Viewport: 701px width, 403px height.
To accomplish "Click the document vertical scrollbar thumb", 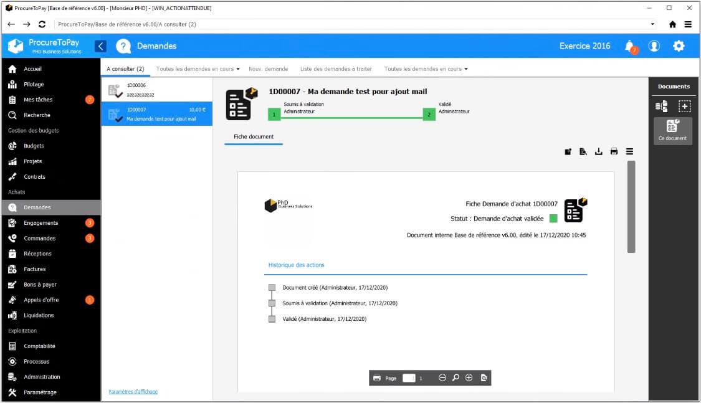I will [x=631, y=207].
